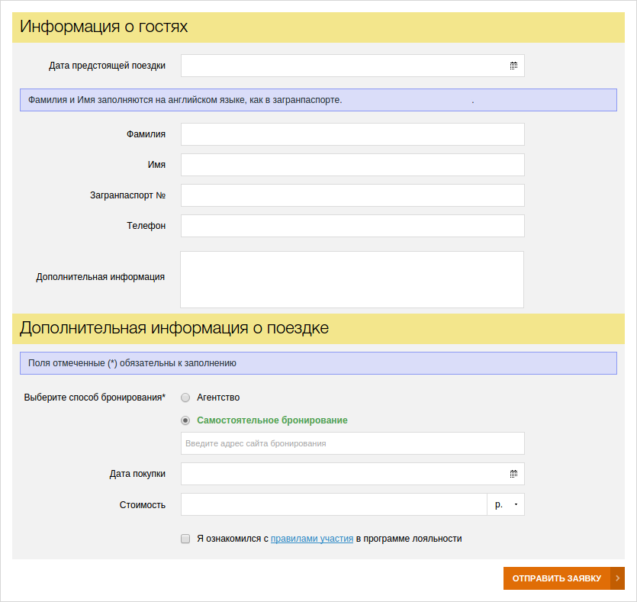Select the Агентство radio option

point(185,398)
